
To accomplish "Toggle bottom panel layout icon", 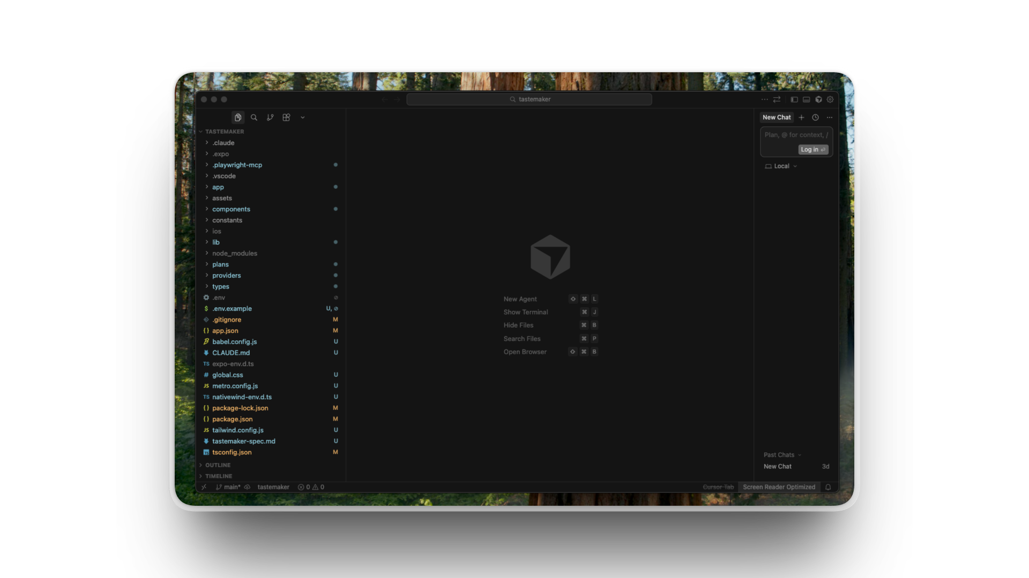I will [x=806, y=100].
